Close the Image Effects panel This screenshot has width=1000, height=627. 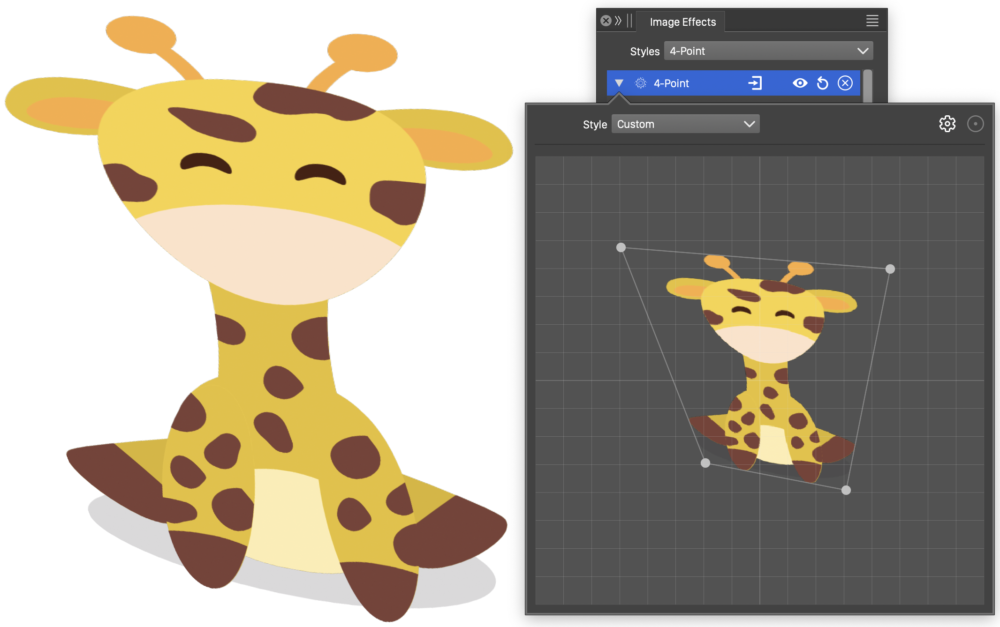606,21
